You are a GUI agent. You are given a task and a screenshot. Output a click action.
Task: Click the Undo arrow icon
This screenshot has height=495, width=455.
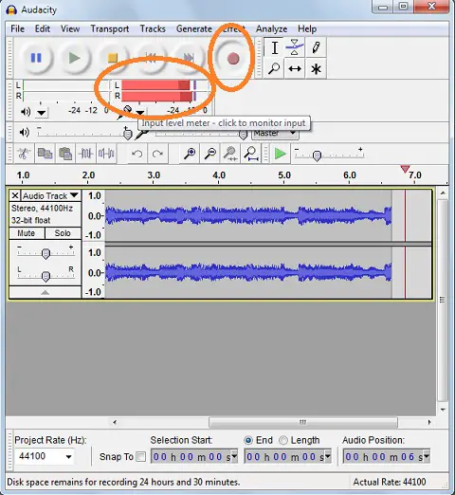(137, 154)
